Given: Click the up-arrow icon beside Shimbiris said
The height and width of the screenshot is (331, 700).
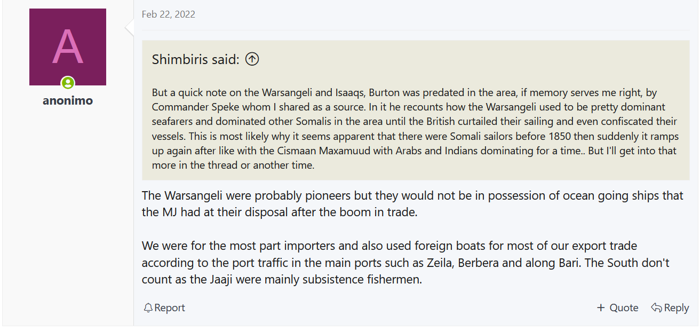Looking at the screenshot, I should (252, 59).
